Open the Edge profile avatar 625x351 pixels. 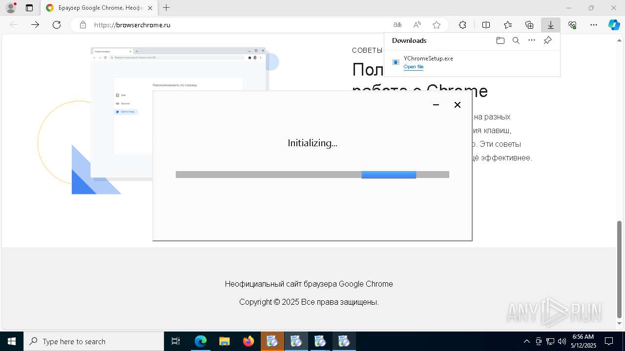(x=11, y=8)
